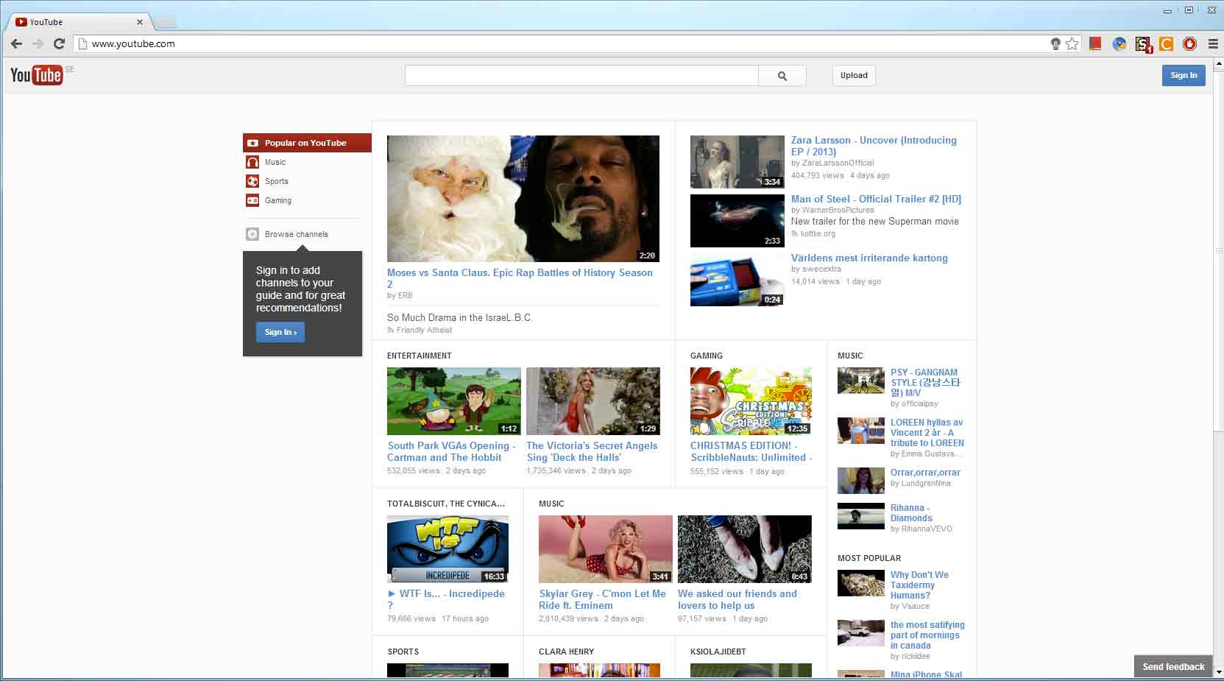The image size is (1224, 681).
Task: Open Man of Steel Official Trailer #2 link
Action: (876, 199)
